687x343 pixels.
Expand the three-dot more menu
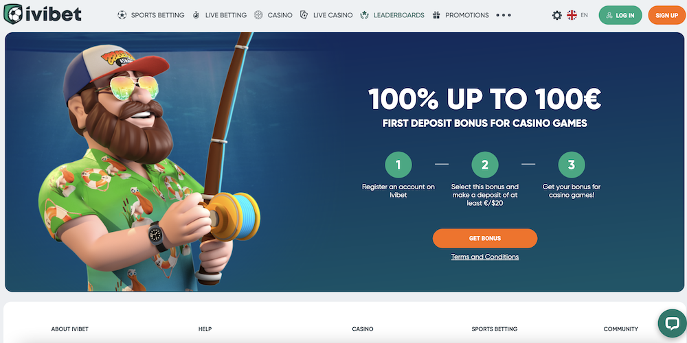tap(504, 15)
